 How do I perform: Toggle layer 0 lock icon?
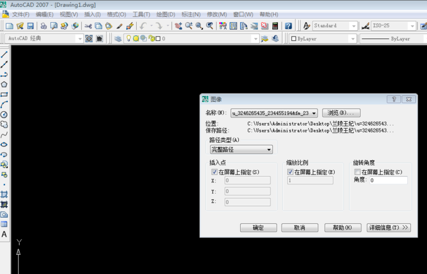point(152,38)
